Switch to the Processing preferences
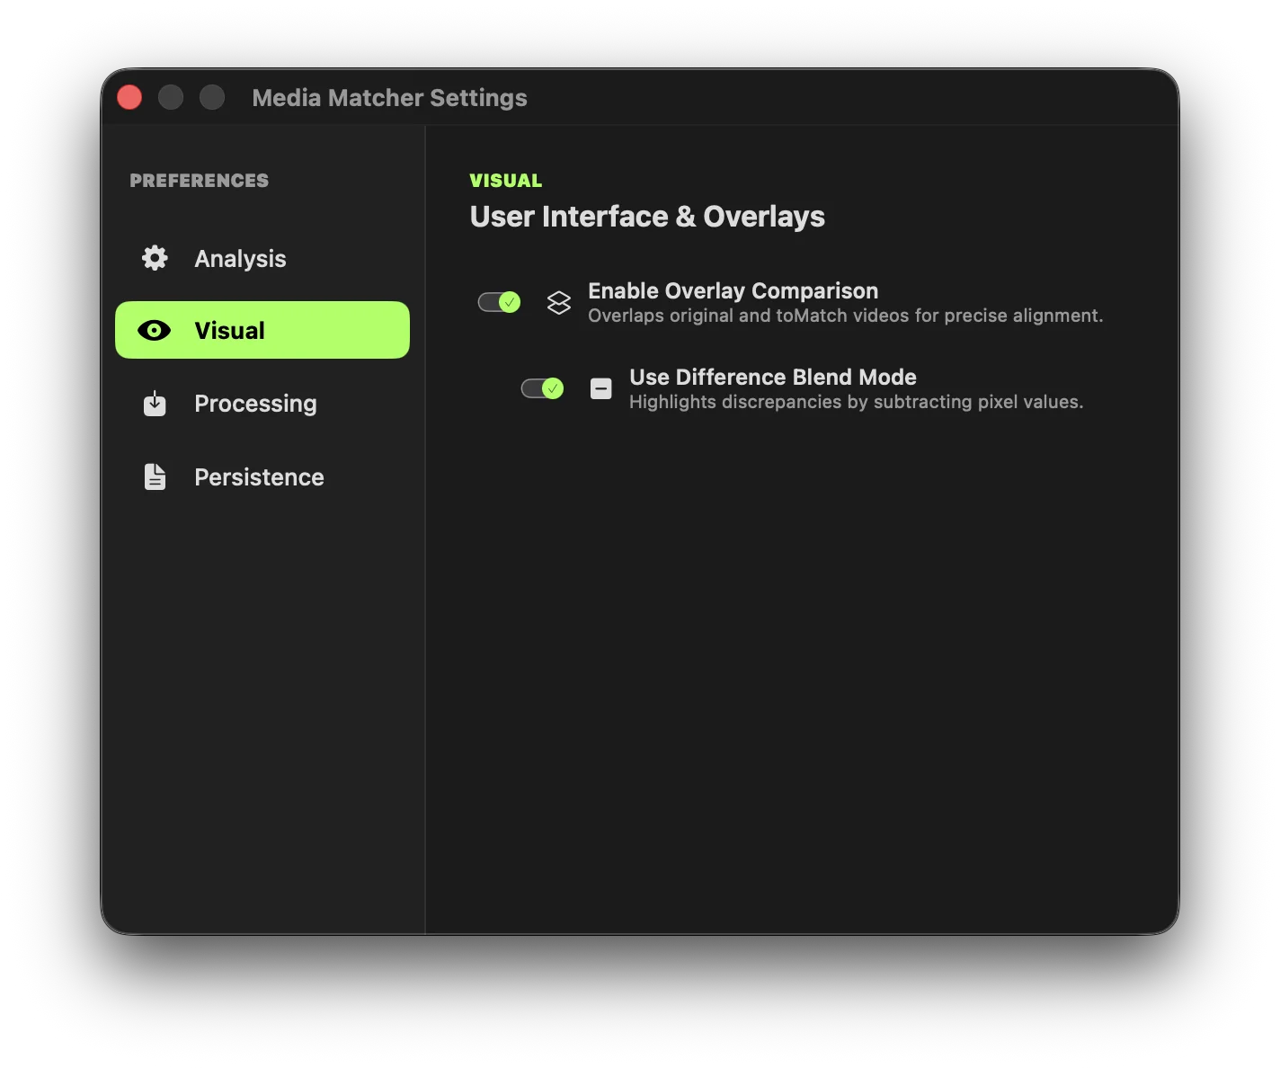The image size is (1280, 1068). click(262, 403)
